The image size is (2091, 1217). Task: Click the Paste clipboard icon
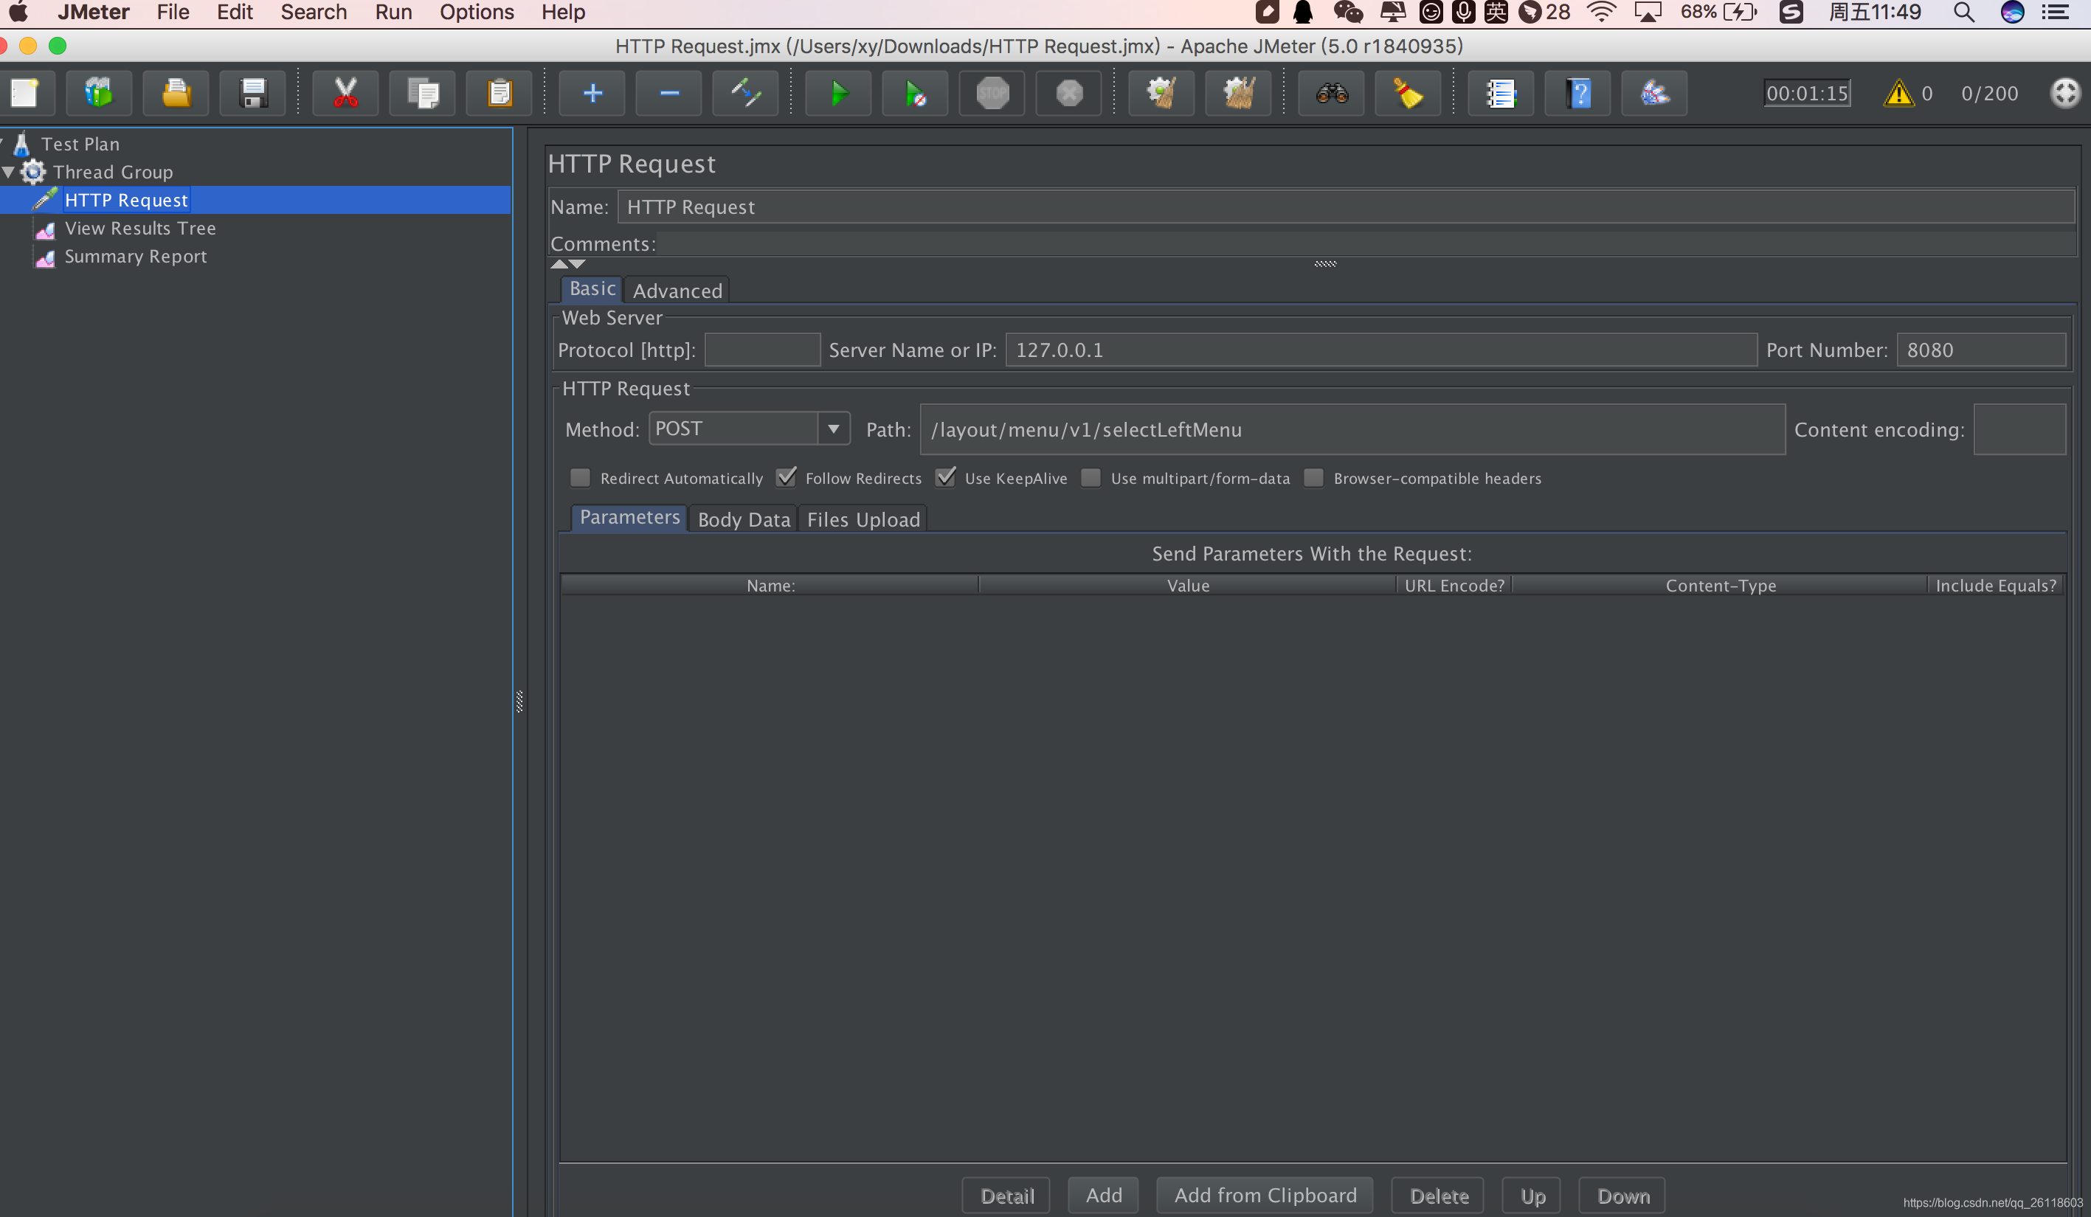tap(500, 93)
